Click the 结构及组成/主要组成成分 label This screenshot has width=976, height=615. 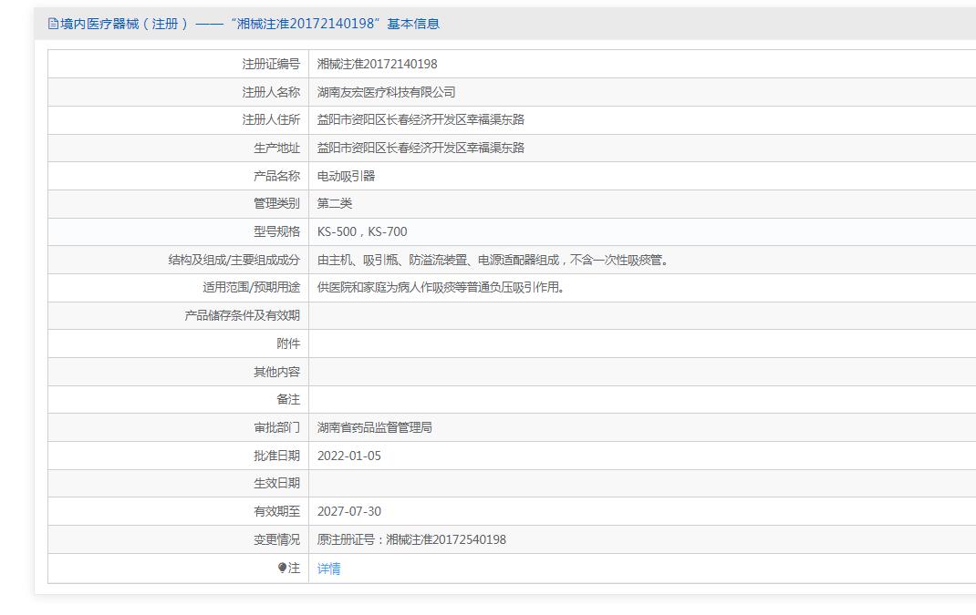coord(234,260)
